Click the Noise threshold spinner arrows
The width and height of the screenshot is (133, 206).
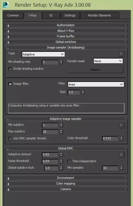(61, 161)
